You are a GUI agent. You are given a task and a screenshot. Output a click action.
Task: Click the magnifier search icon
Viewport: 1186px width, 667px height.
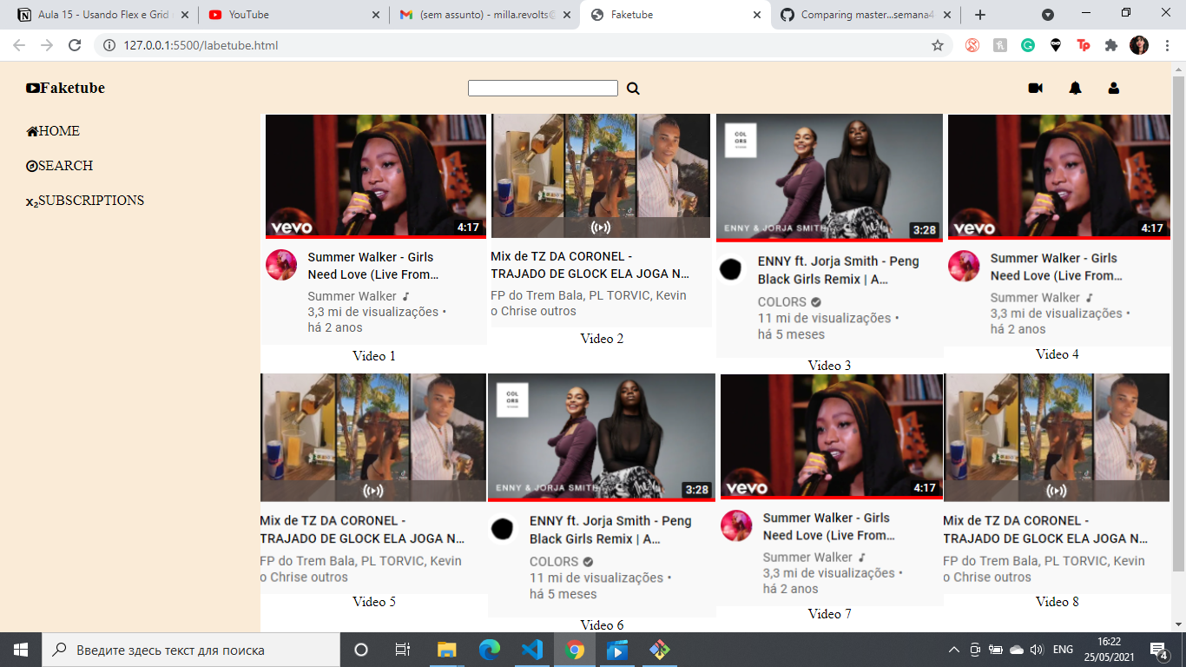point(633,89)
